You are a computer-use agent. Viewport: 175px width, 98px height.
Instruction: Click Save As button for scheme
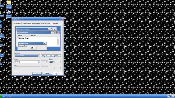point(46,56)
